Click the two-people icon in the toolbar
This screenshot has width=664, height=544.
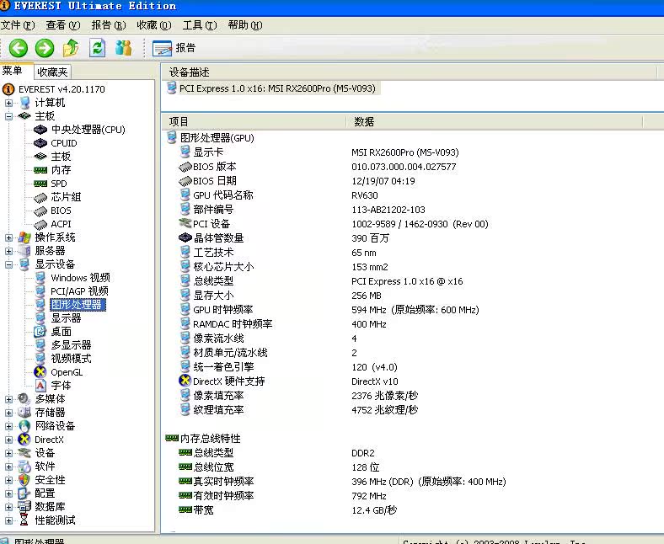[x=124, y=48]
